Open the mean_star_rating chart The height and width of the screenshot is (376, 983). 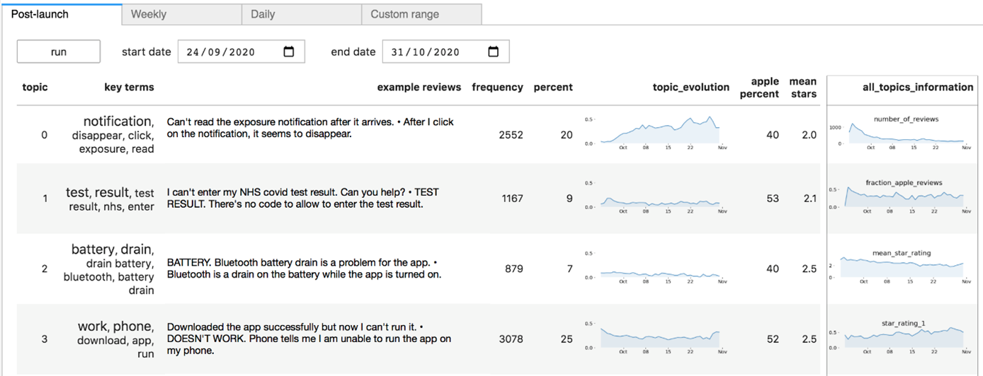pos(904,266)
